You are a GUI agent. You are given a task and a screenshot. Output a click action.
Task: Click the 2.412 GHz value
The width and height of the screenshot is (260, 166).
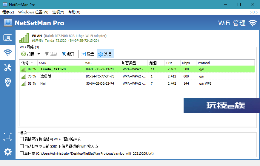(172, 76)
